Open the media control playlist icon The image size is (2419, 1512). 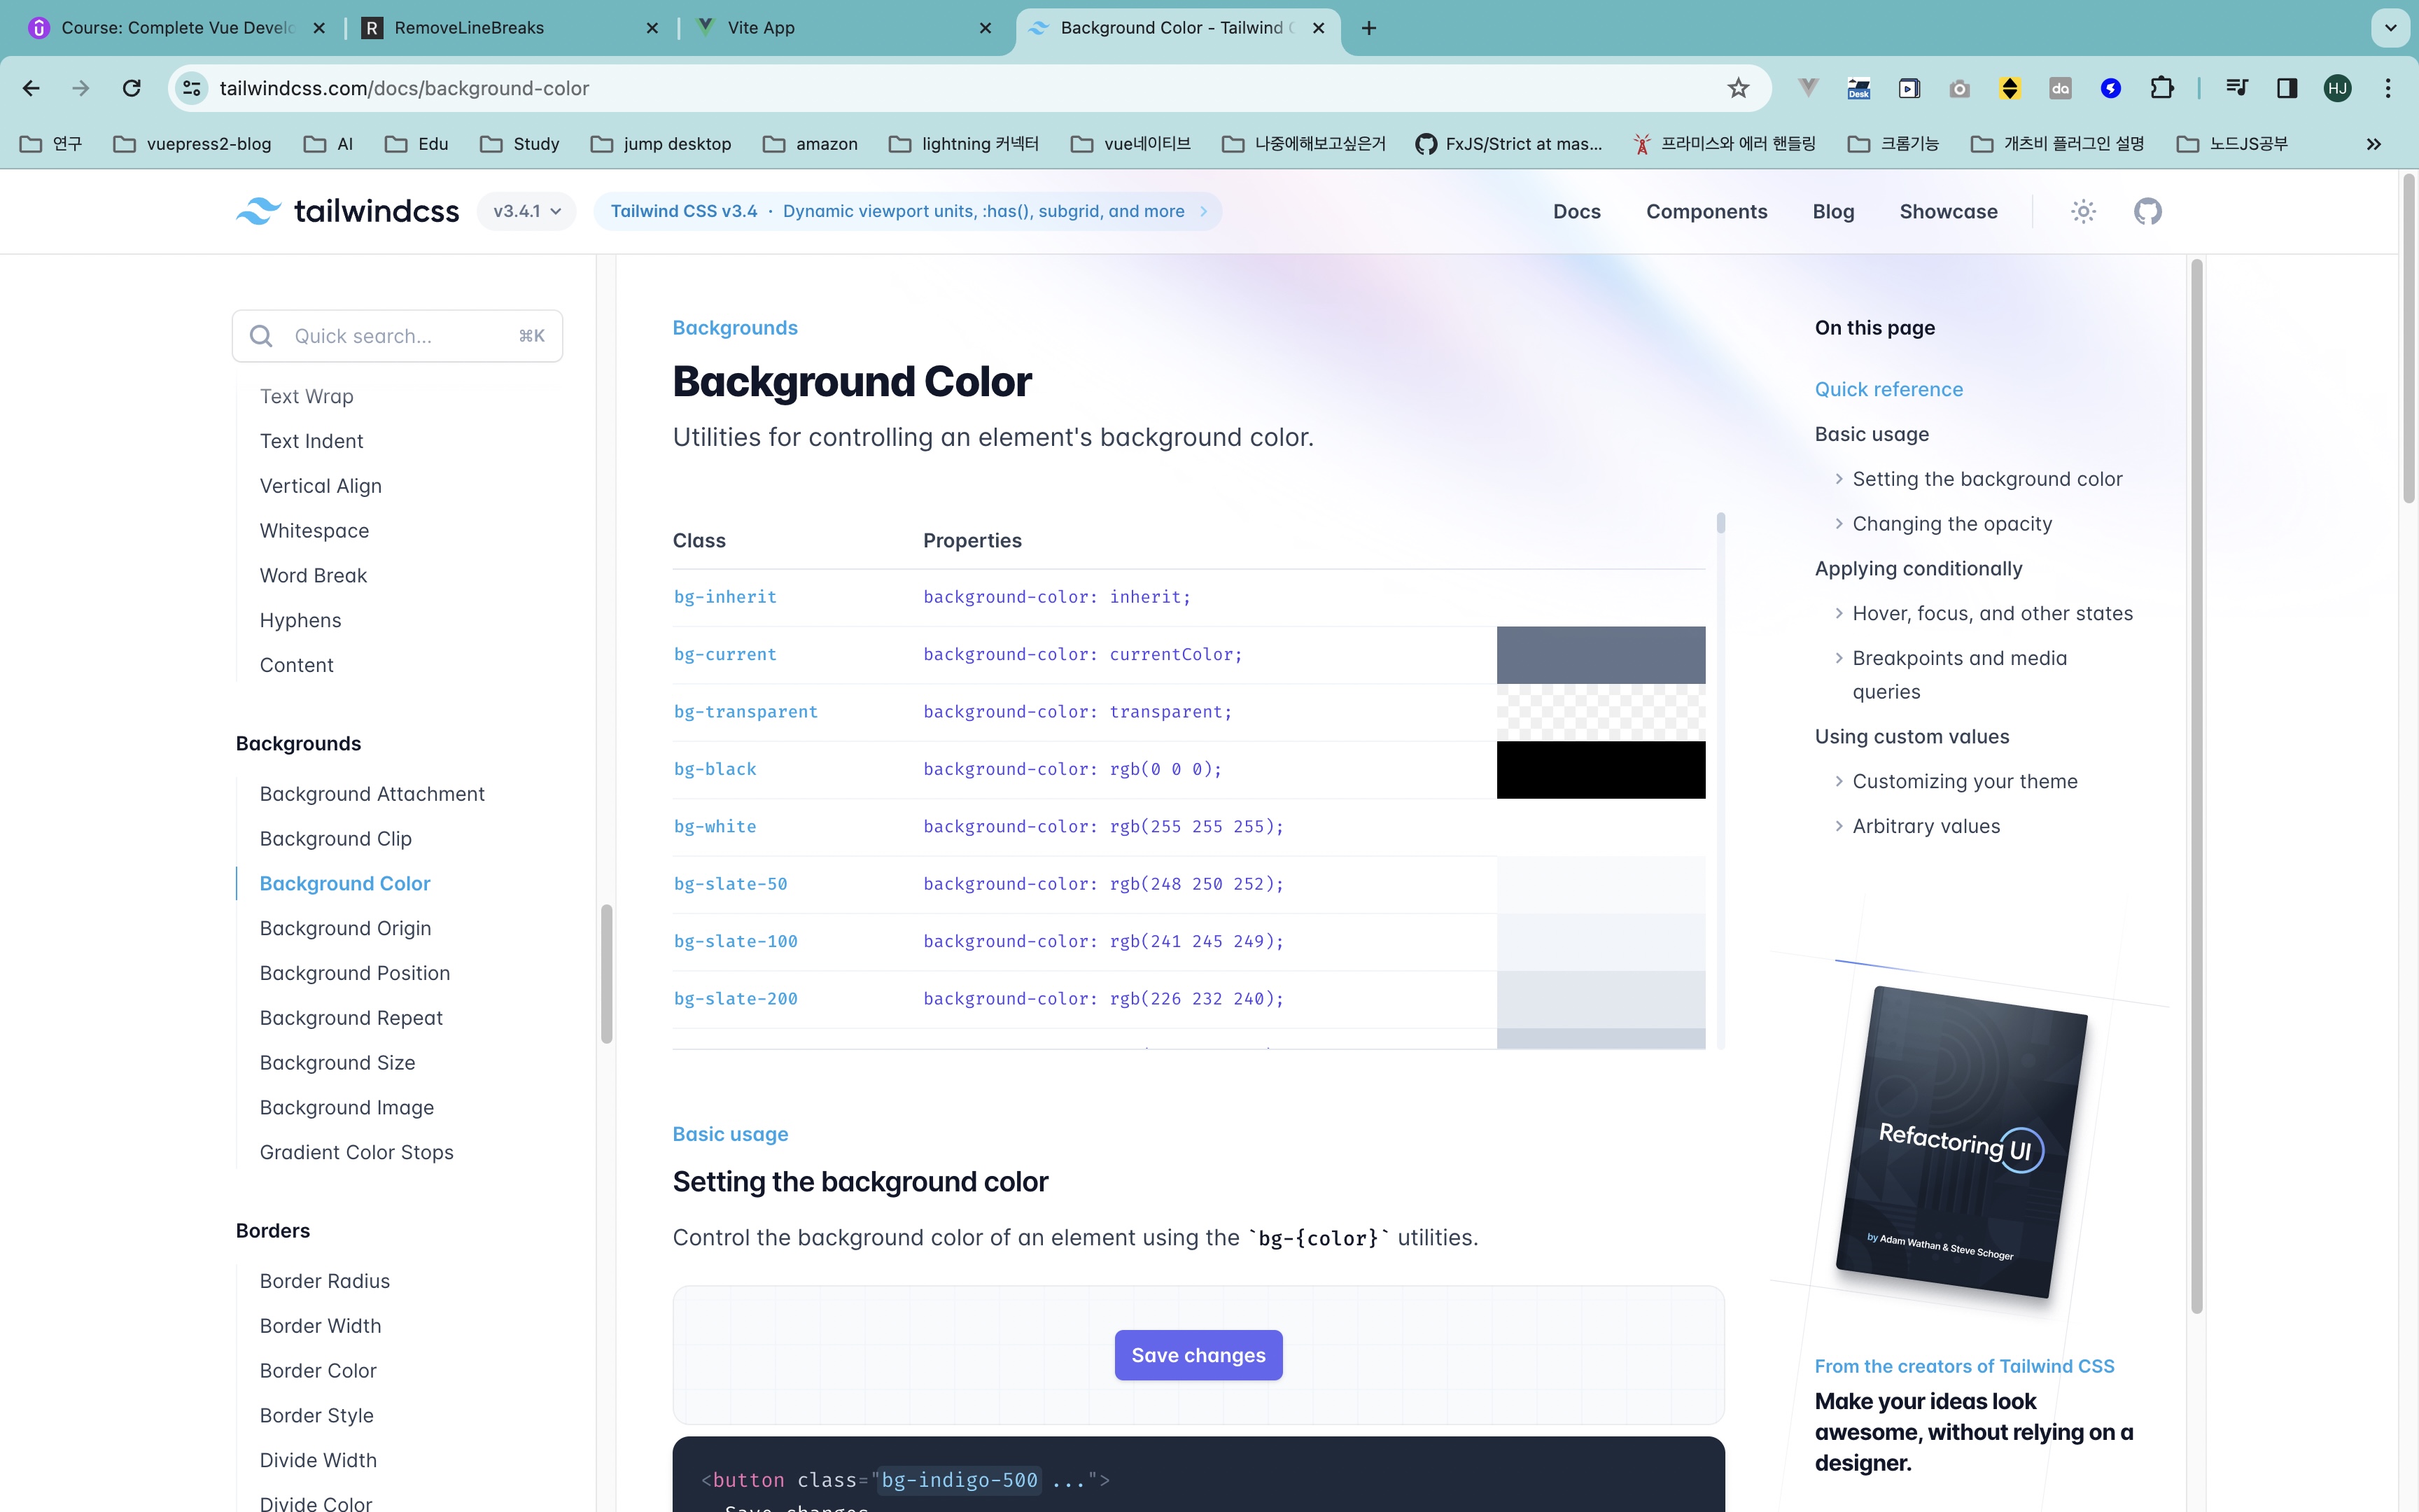coord(2237,88)
